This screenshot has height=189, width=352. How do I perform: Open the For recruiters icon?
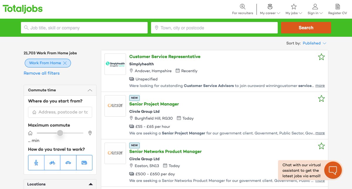click(x=242, y=6)
